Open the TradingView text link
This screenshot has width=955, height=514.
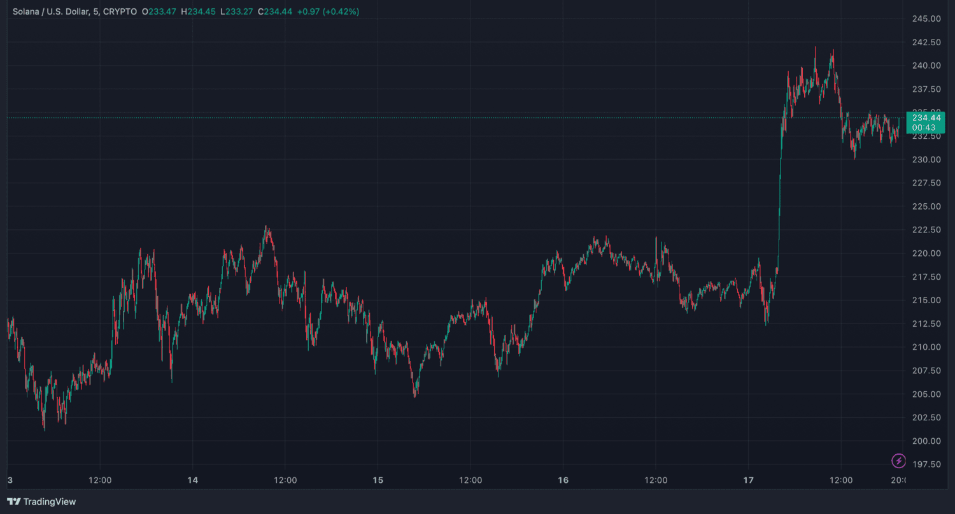[50, 502]
